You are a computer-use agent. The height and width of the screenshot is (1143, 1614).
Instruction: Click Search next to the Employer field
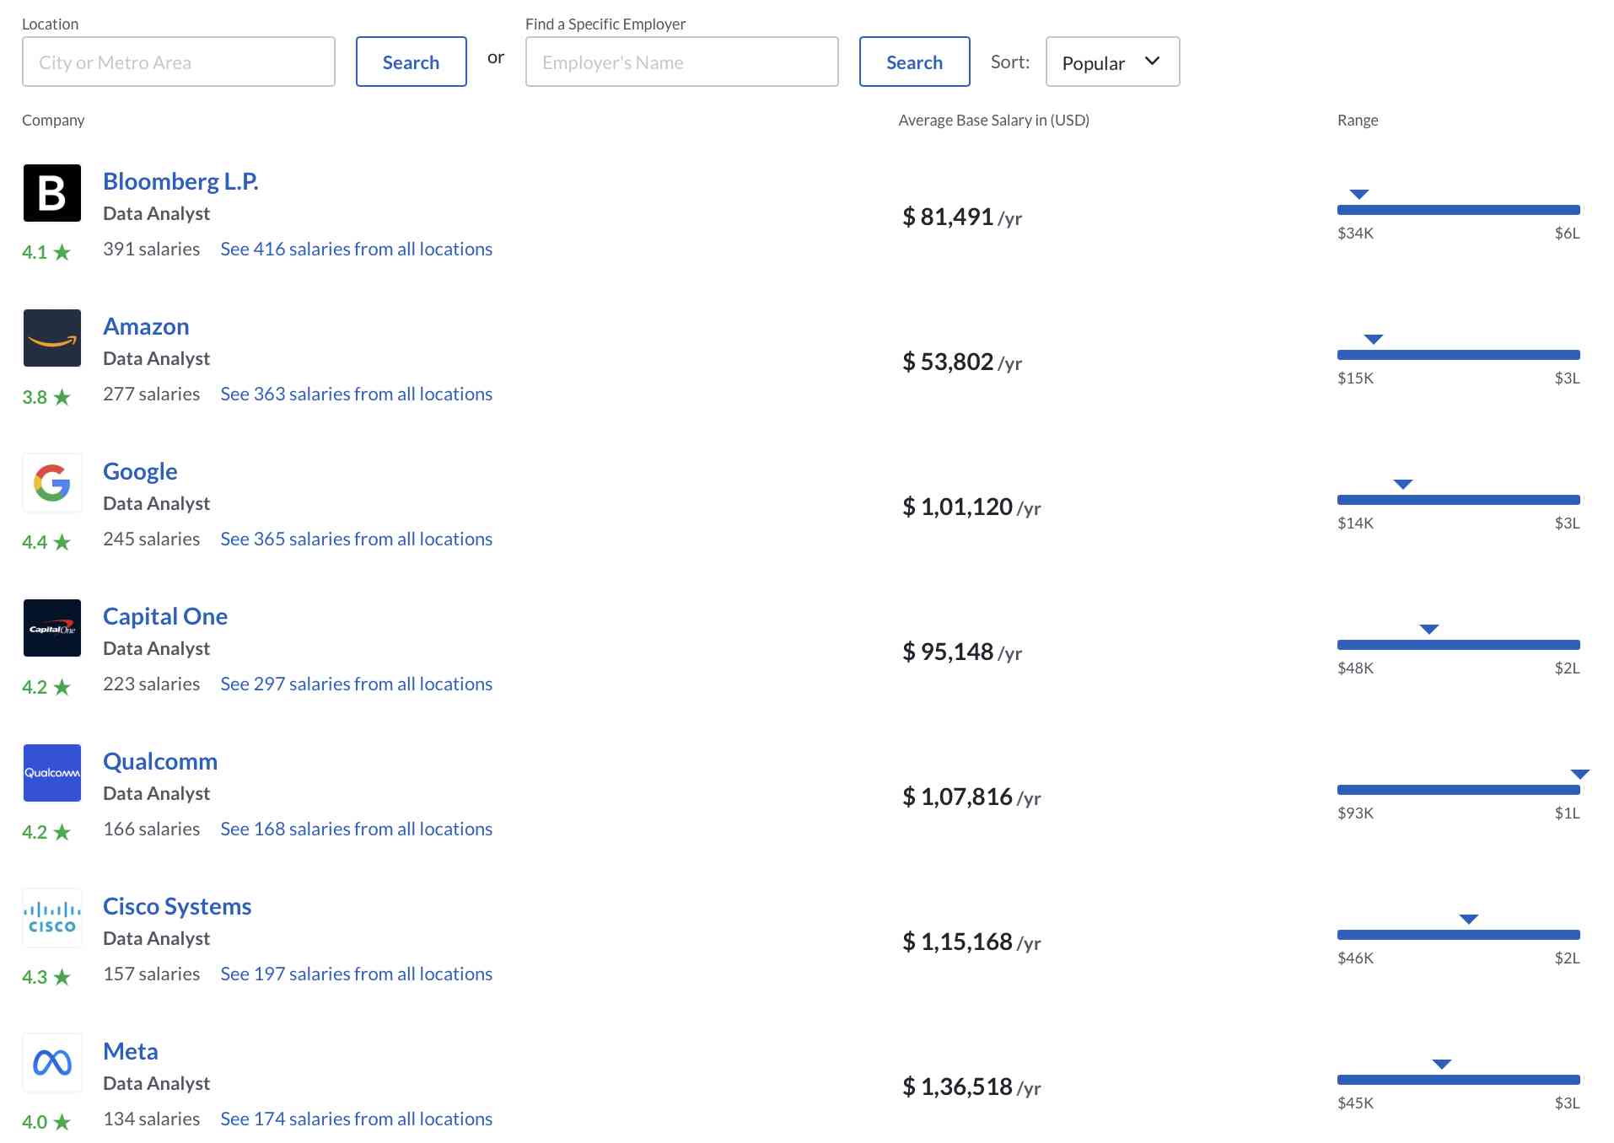click(x=914, y=62)
